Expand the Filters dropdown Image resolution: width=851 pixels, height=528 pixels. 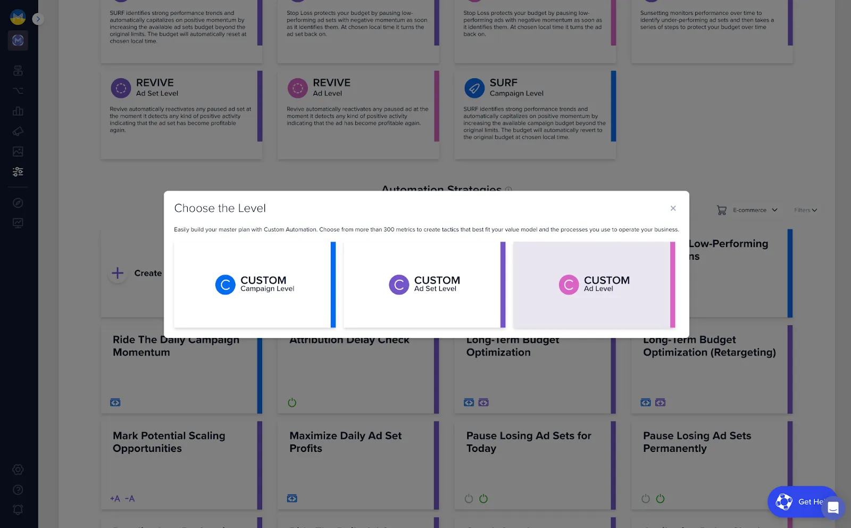[x=805, y=210]
